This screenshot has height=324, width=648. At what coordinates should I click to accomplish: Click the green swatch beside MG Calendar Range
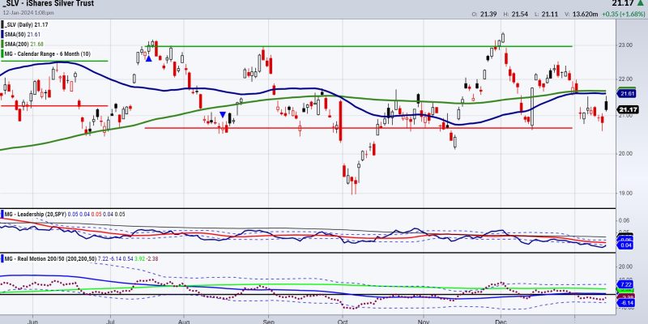pos(2,53)
